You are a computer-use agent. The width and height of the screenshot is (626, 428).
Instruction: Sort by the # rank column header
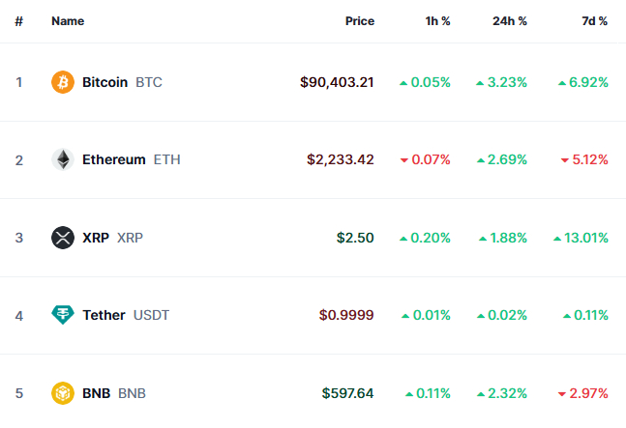18,21
